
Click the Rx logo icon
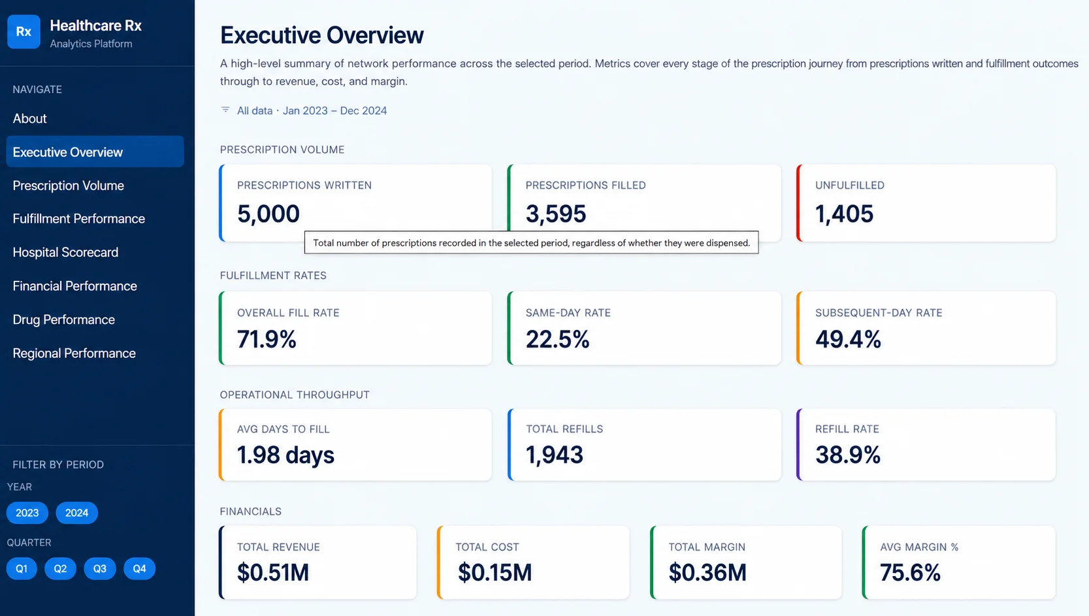pyautogui.click(x=24, y=32)
